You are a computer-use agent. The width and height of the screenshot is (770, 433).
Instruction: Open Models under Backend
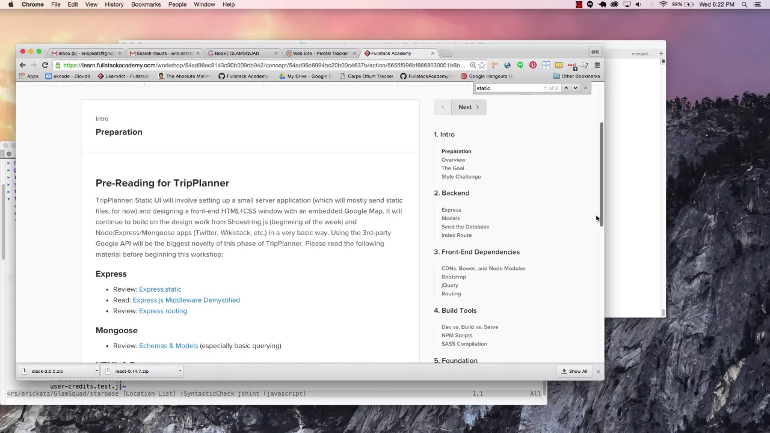click(x=451, y=218)
